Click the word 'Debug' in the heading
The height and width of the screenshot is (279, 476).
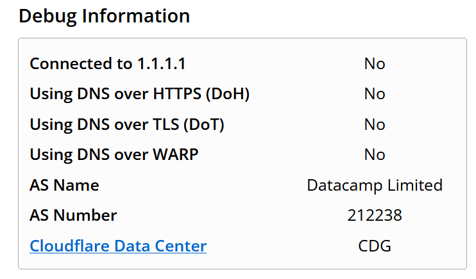point(47,16)
